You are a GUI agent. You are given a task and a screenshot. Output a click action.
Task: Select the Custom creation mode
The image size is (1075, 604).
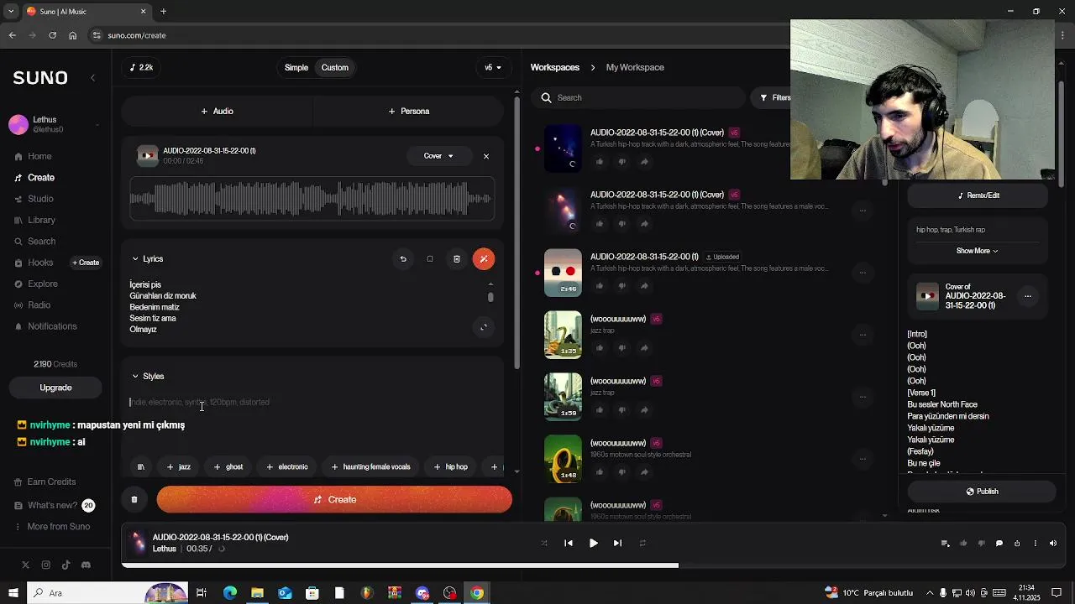[x=334, y=67]
